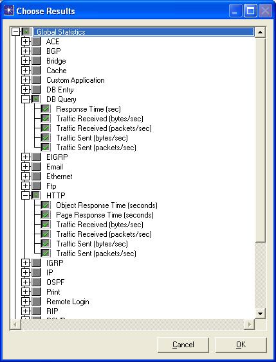Click the horizontal scrollbar right arrow
The height and width of the screenshot is (362, 276).
(250, 324)
